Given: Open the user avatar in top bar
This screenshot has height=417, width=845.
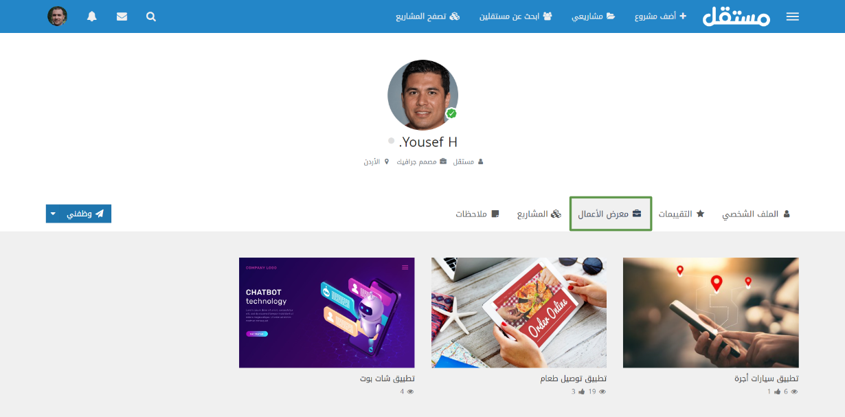Looking at the screenshot, I should [57, 16].
